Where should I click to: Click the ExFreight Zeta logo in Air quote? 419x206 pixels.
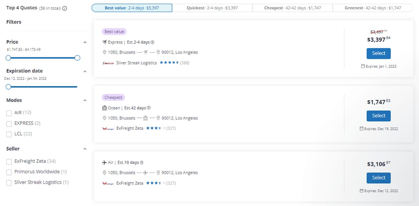108,183
